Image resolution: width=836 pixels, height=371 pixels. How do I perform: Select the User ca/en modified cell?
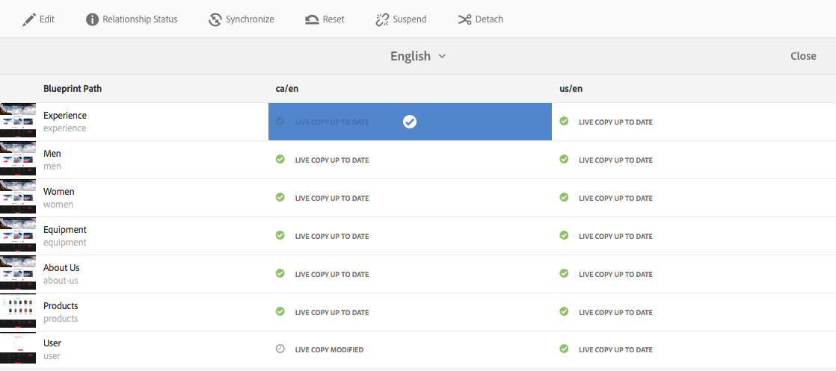[x=409, y=349]
